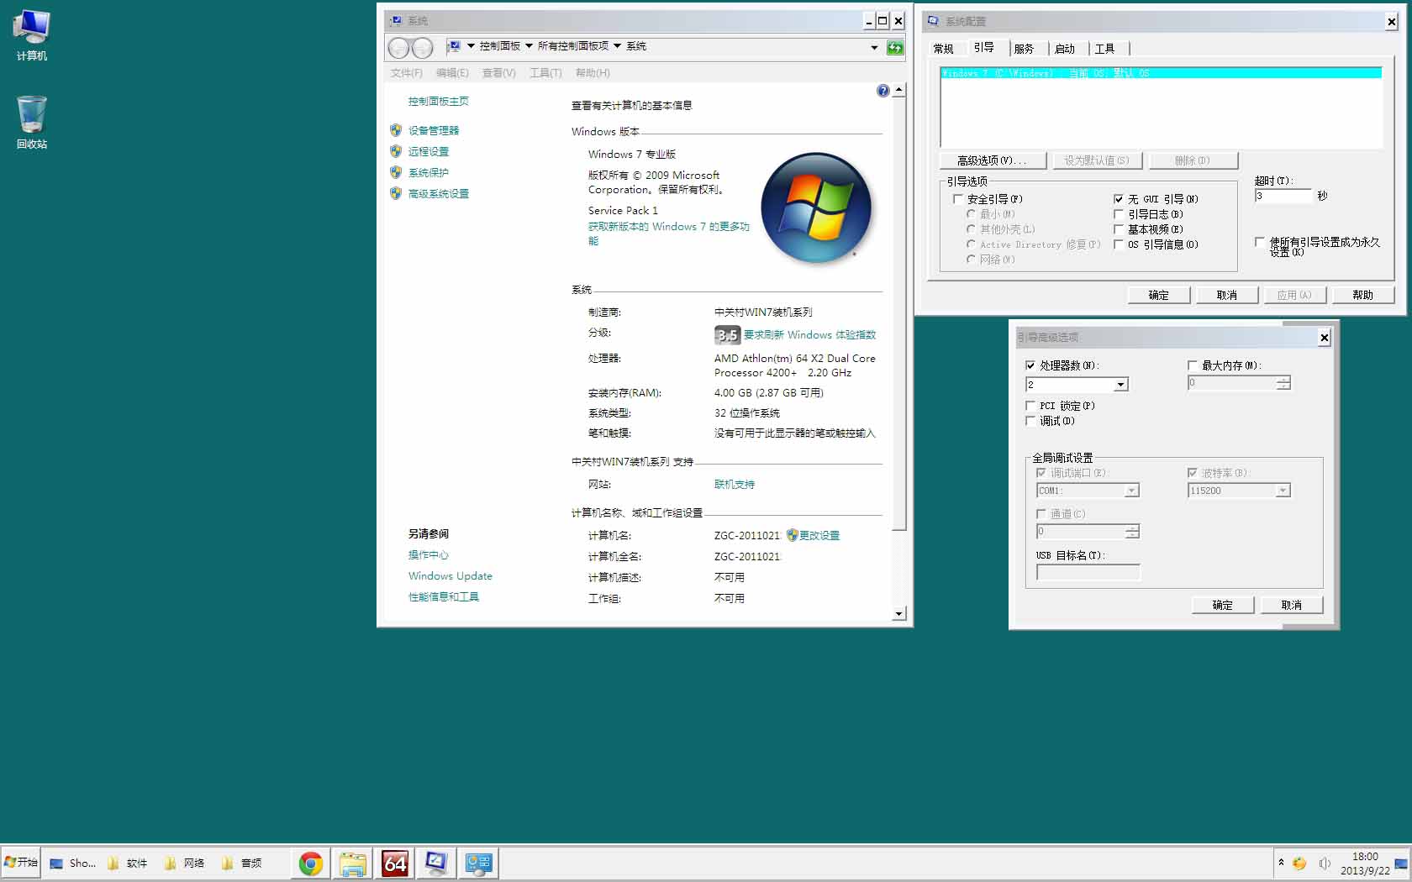Image resolution: width=1412 pixels, height=882 pixels.
Task: Click the forward arrow in the System window
Action: point(422,48)
